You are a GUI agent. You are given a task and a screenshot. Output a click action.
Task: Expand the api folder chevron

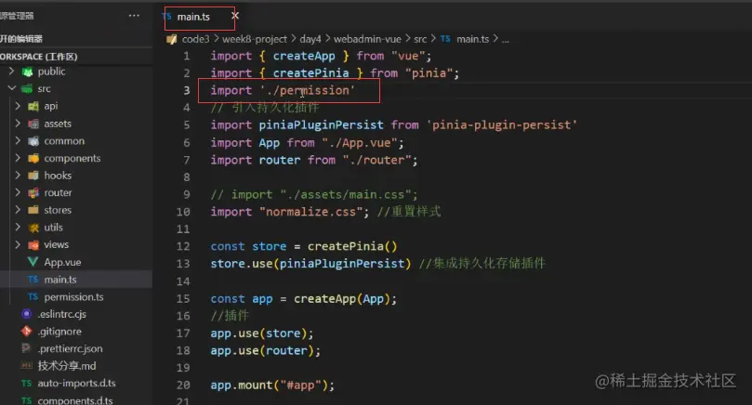tap(18, 106)
